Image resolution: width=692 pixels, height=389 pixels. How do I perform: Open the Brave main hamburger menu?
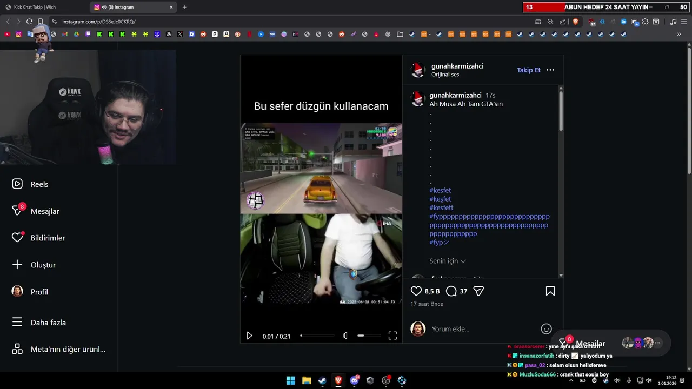pyautogui.click(x=684, y=22)
